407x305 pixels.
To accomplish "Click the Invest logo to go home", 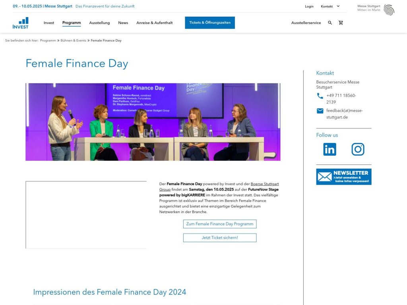I will point(20,23).
